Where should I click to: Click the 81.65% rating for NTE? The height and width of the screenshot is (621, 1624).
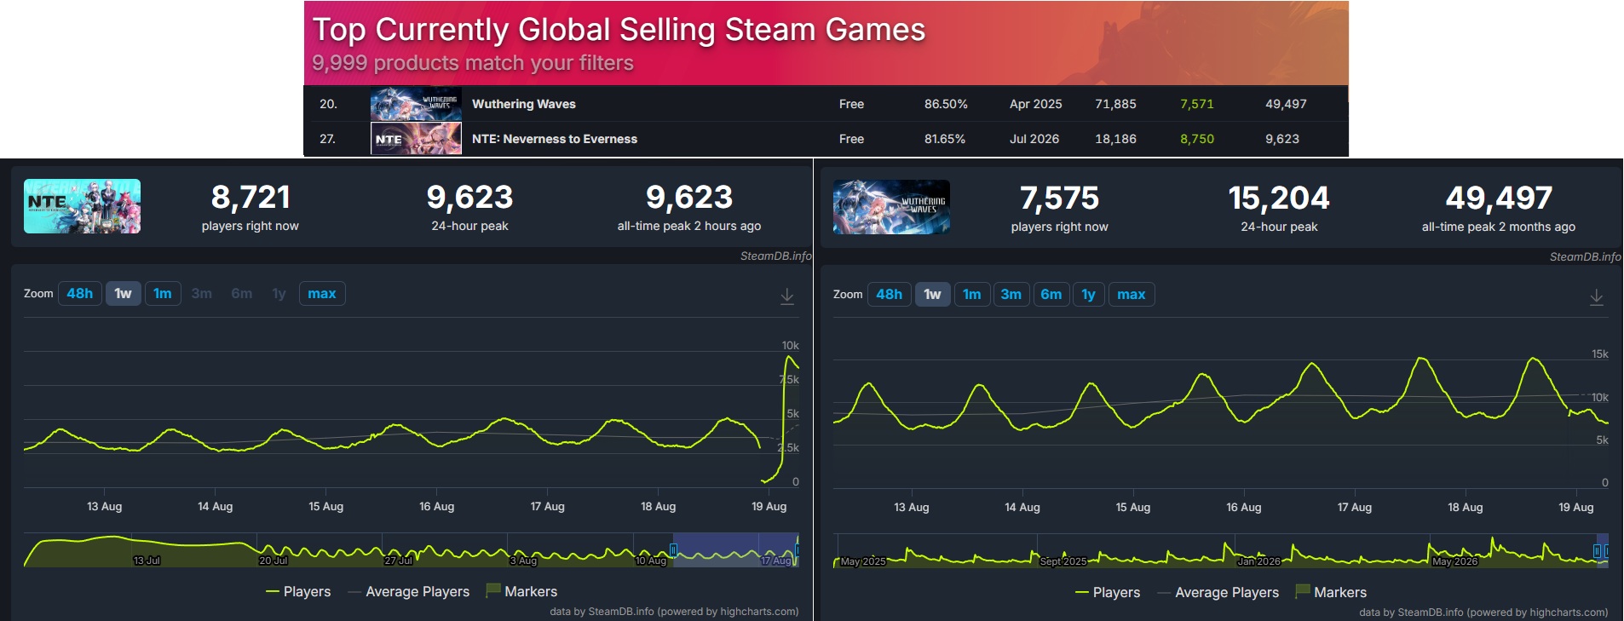coord(945,139)
